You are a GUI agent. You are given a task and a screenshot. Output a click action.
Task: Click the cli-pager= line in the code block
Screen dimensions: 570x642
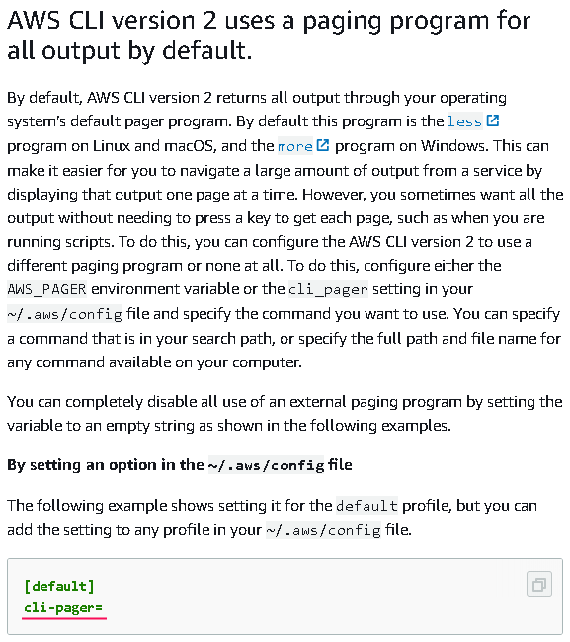click(x=63, y=608)
